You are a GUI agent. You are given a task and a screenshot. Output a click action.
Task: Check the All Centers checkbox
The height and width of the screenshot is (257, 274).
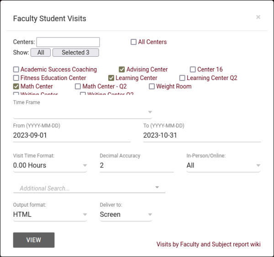tap(134, 42)
